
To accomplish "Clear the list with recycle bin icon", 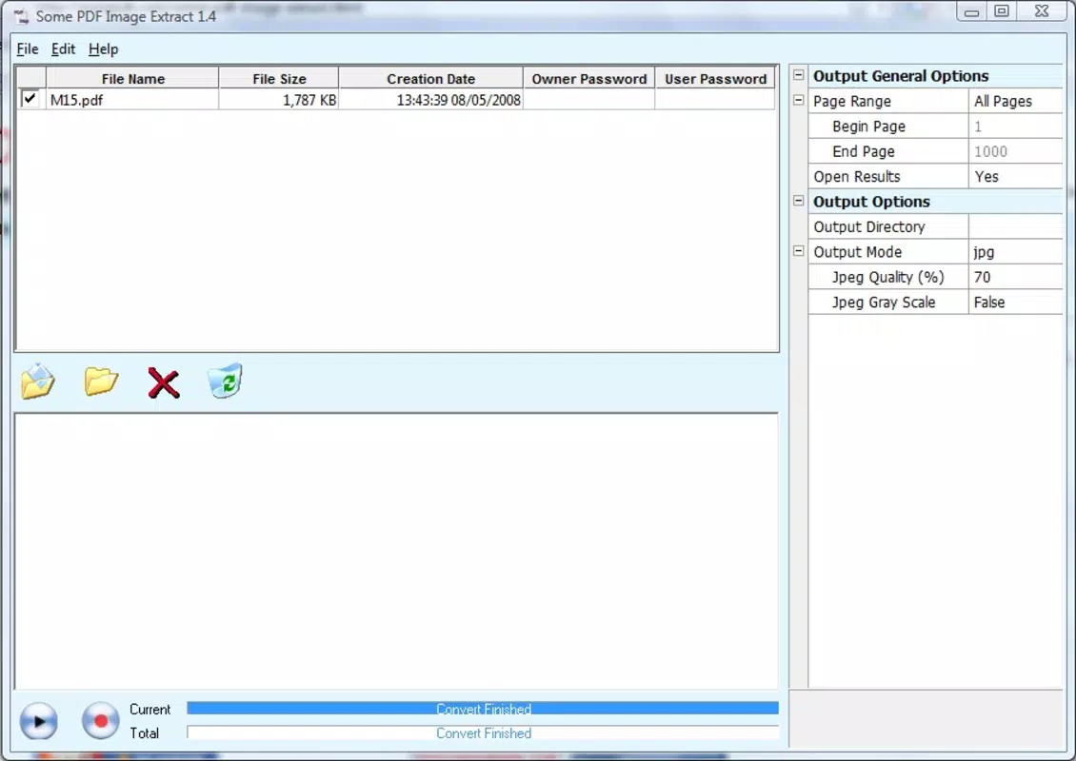I will point(225,380).
